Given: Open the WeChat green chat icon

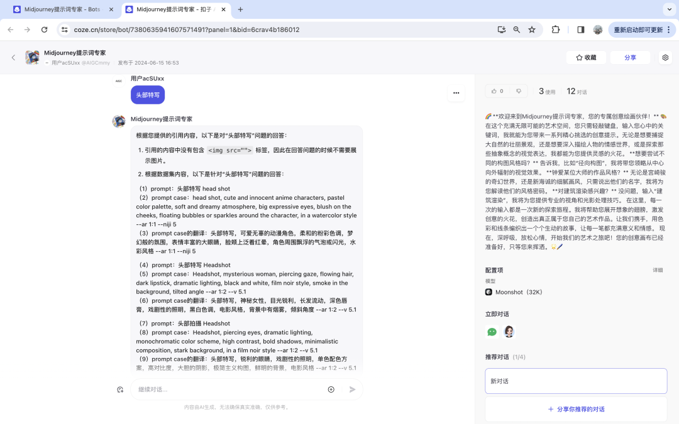Looking at the screenshot, I should pos(492,332).
